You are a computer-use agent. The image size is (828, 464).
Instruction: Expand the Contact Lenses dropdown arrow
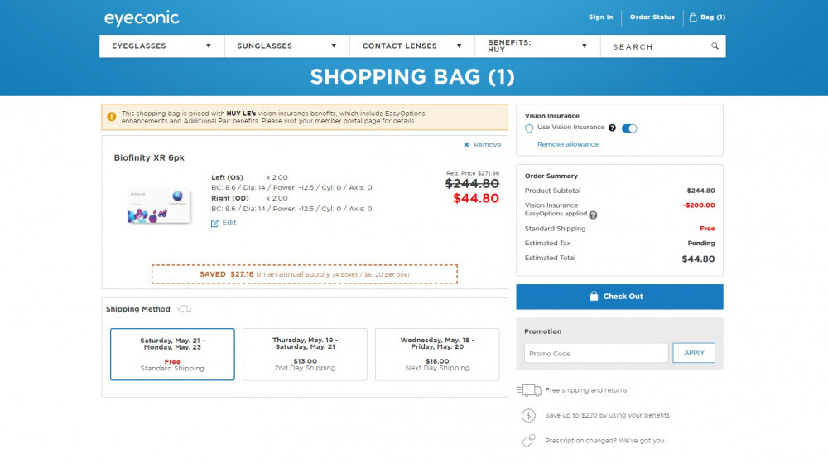click(x=459, y=46)
